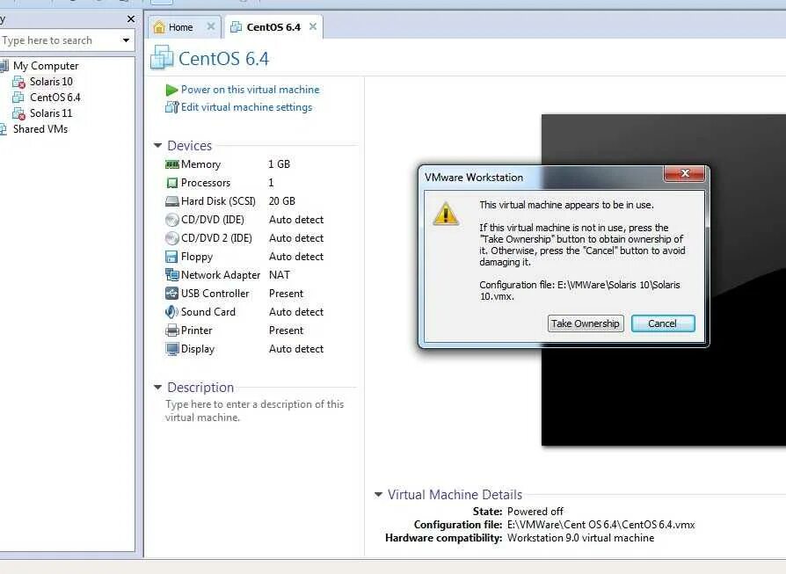Select My Computer in library tree
The height and width of the screenshot is (574, 786).
(x=46, y=66)
